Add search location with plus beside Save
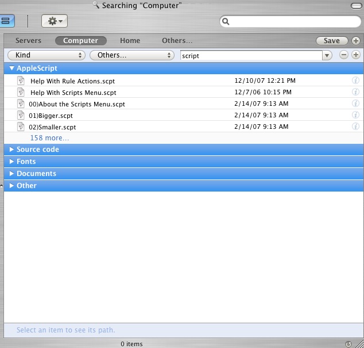This screenshot has height=348, width=364. tap(356, 41)
